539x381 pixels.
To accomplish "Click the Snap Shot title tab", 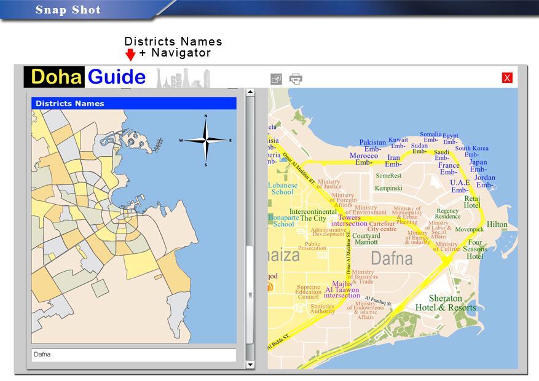I will pos(68,9).
